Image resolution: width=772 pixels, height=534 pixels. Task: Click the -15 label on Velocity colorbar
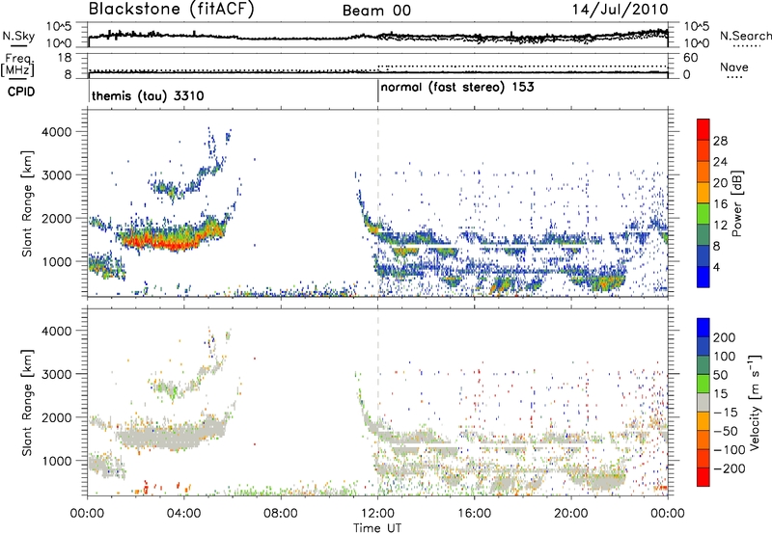point(726,413)
